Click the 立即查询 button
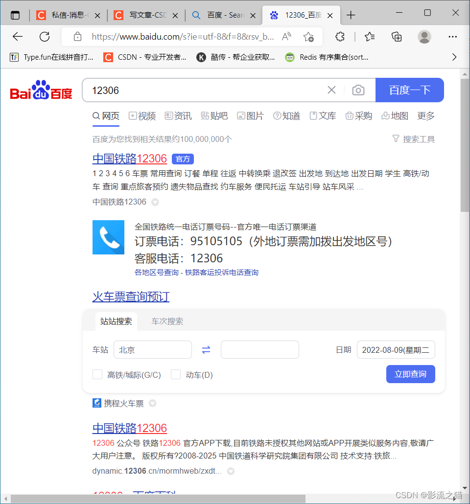Image resolution: width=470 pixels, height=504 pixels. tap(410, 374)
